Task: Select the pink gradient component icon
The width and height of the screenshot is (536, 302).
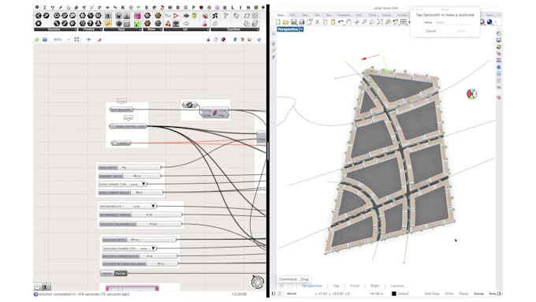Action: 137,16
